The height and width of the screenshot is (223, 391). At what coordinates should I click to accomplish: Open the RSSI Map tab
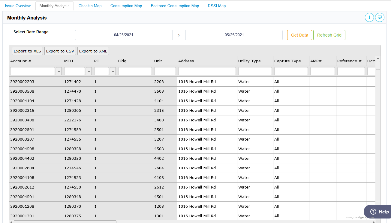tap(217, 6)
